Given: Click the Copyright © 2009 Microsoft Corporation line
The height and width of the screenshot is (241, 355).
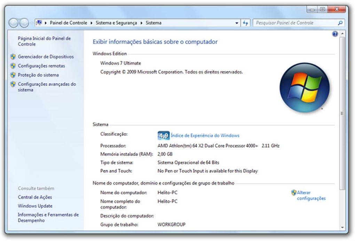Looking at the screenshot, I should (x=172, y=72).
